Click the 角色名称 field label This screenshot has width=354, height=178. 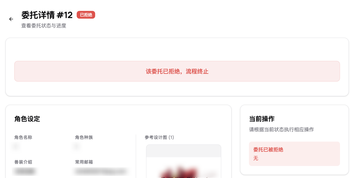pyautogui.click(x=23, y=137)
